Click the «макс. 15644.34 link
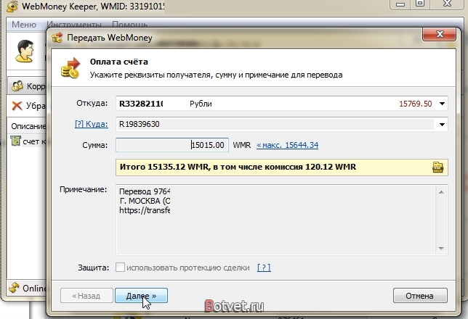This screenshot has width=468, height=319. (288, 145)
